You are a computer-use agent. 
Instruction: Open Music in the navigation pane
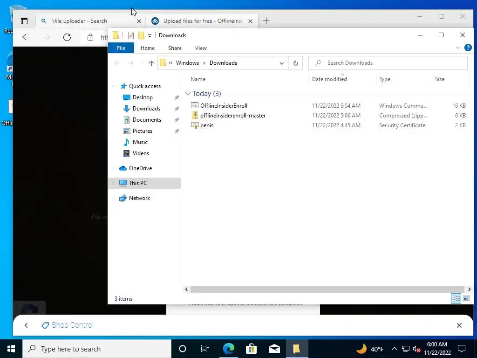pyautogui.click(x=140, y=142)
